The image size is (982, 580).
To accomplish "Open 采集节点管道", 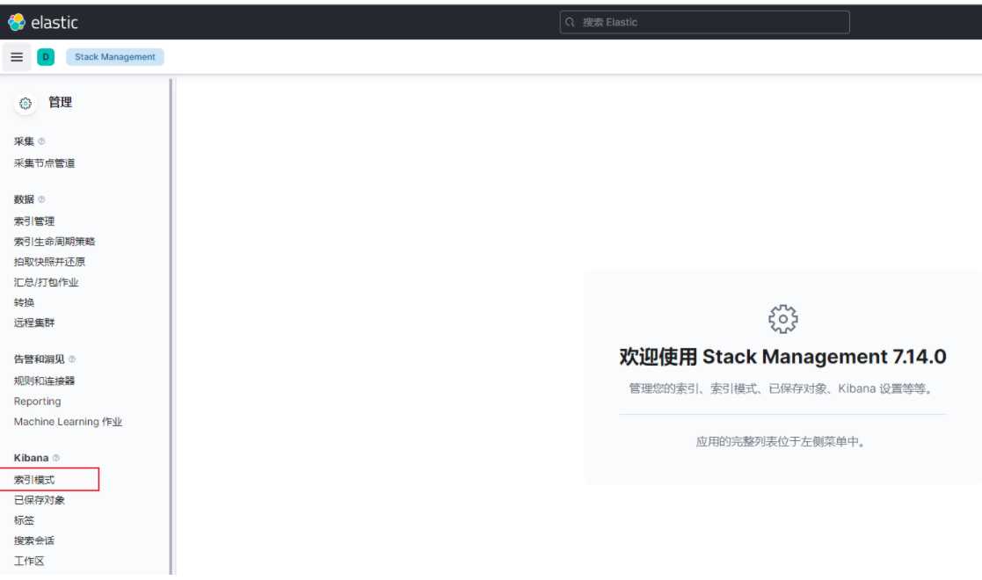I will tap(45, 163).
